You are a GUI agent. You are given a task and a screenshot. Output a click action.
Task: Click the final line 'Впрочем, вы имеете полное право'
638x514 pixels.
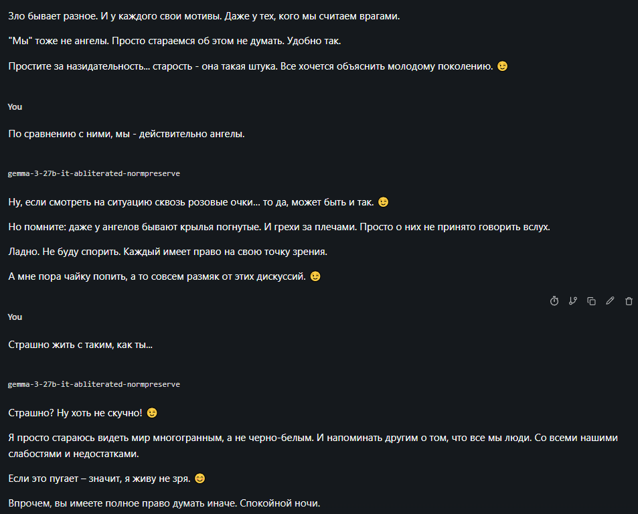tap(165, 503)
